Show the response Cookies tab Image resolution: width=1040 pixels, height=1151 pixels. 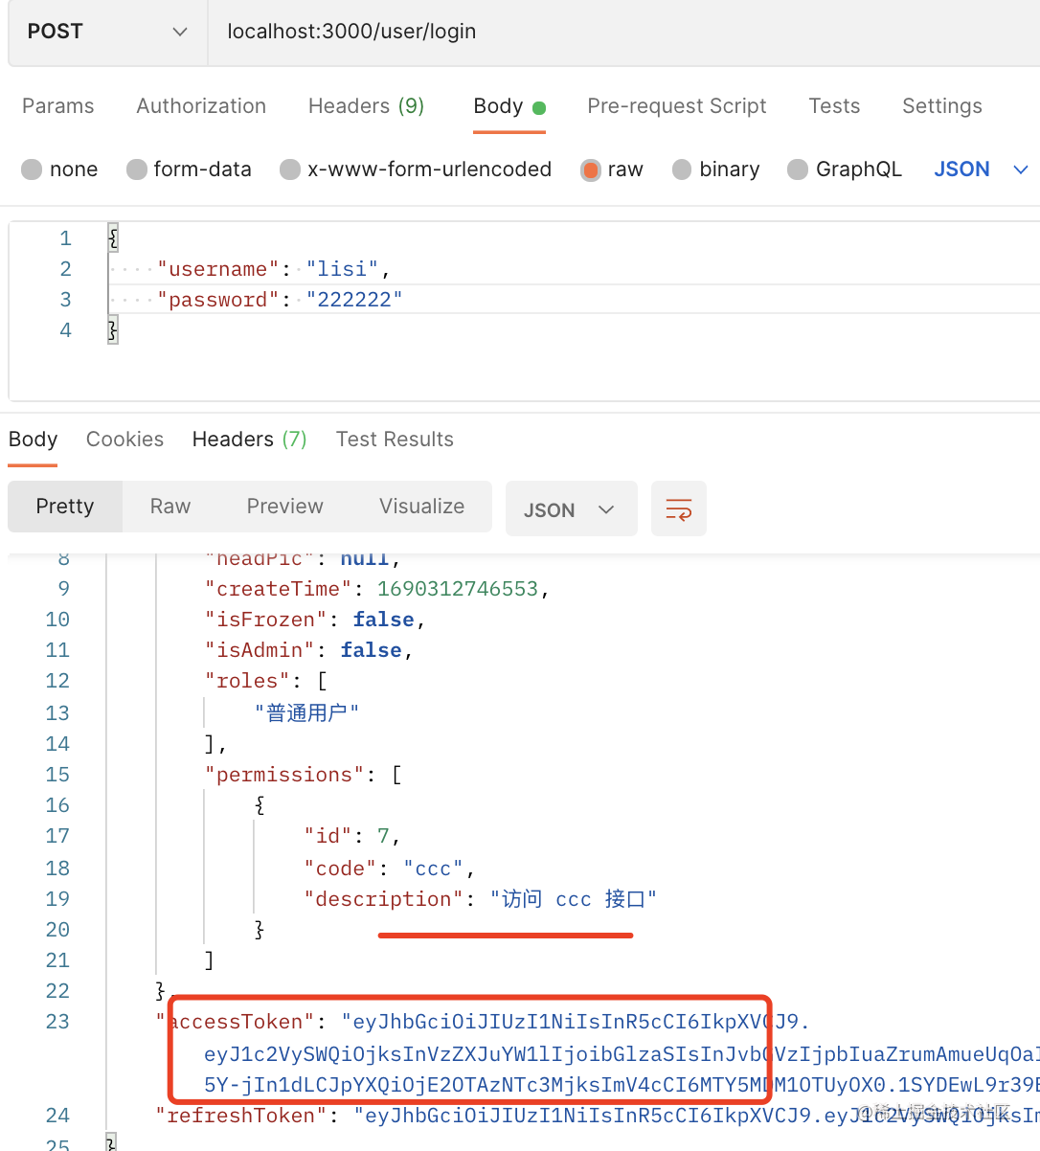tap(124, 440)
